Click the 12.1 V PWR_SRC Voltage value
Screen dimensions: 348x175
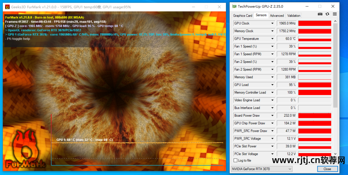286,139
